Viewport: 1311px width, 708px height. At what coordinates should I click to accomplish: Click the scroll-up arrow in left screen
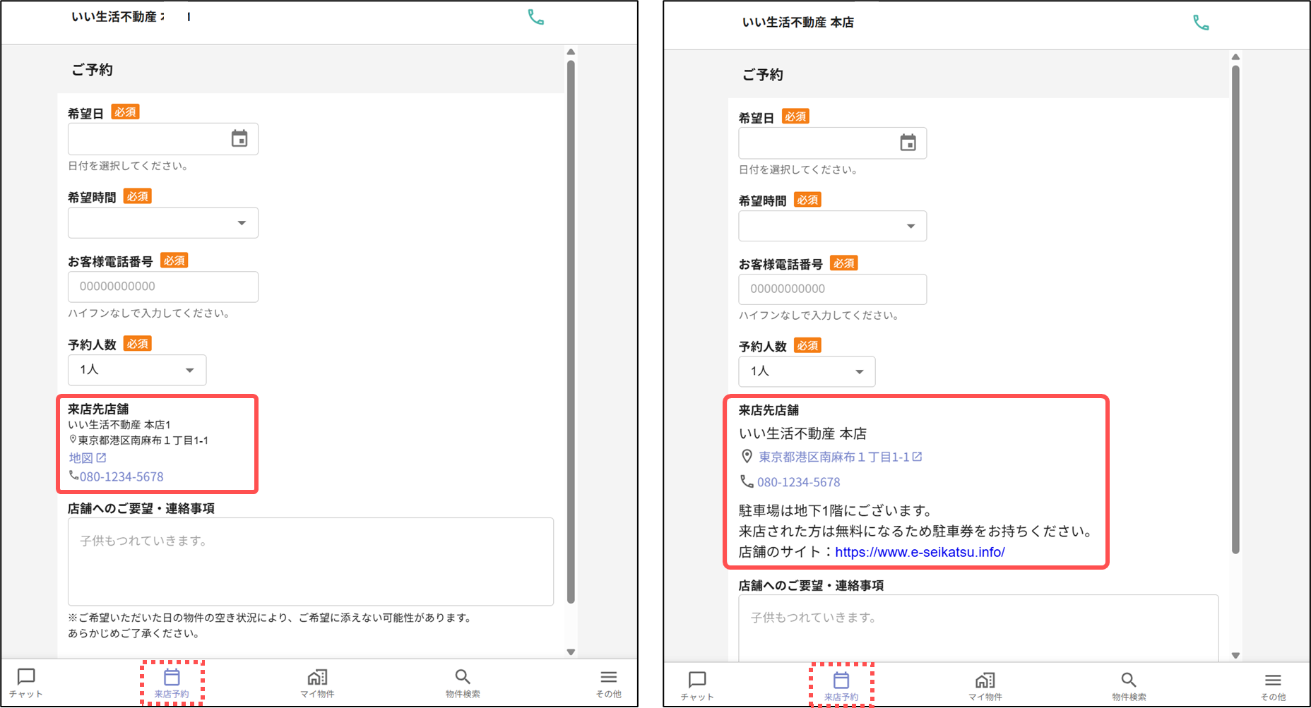coord(571,52)
